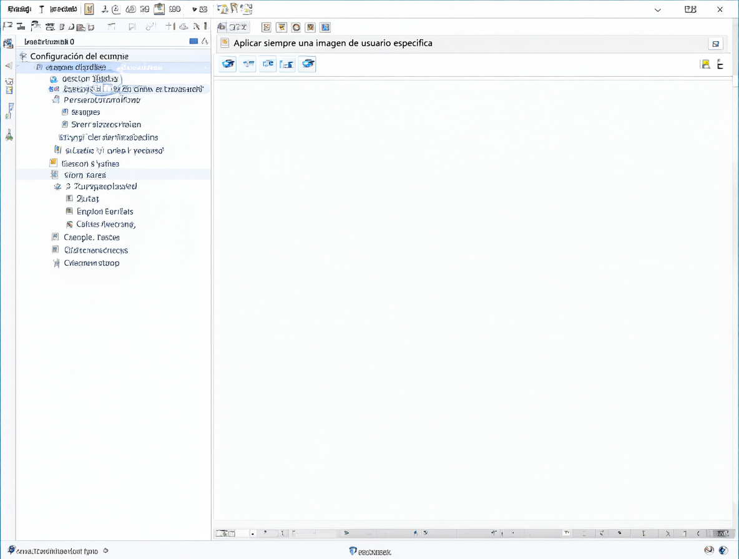Image resolution: width=739 pixels, height=559 pixels.
Task: Click the topmost blue icon in the left sidebar
Action: 8,43
